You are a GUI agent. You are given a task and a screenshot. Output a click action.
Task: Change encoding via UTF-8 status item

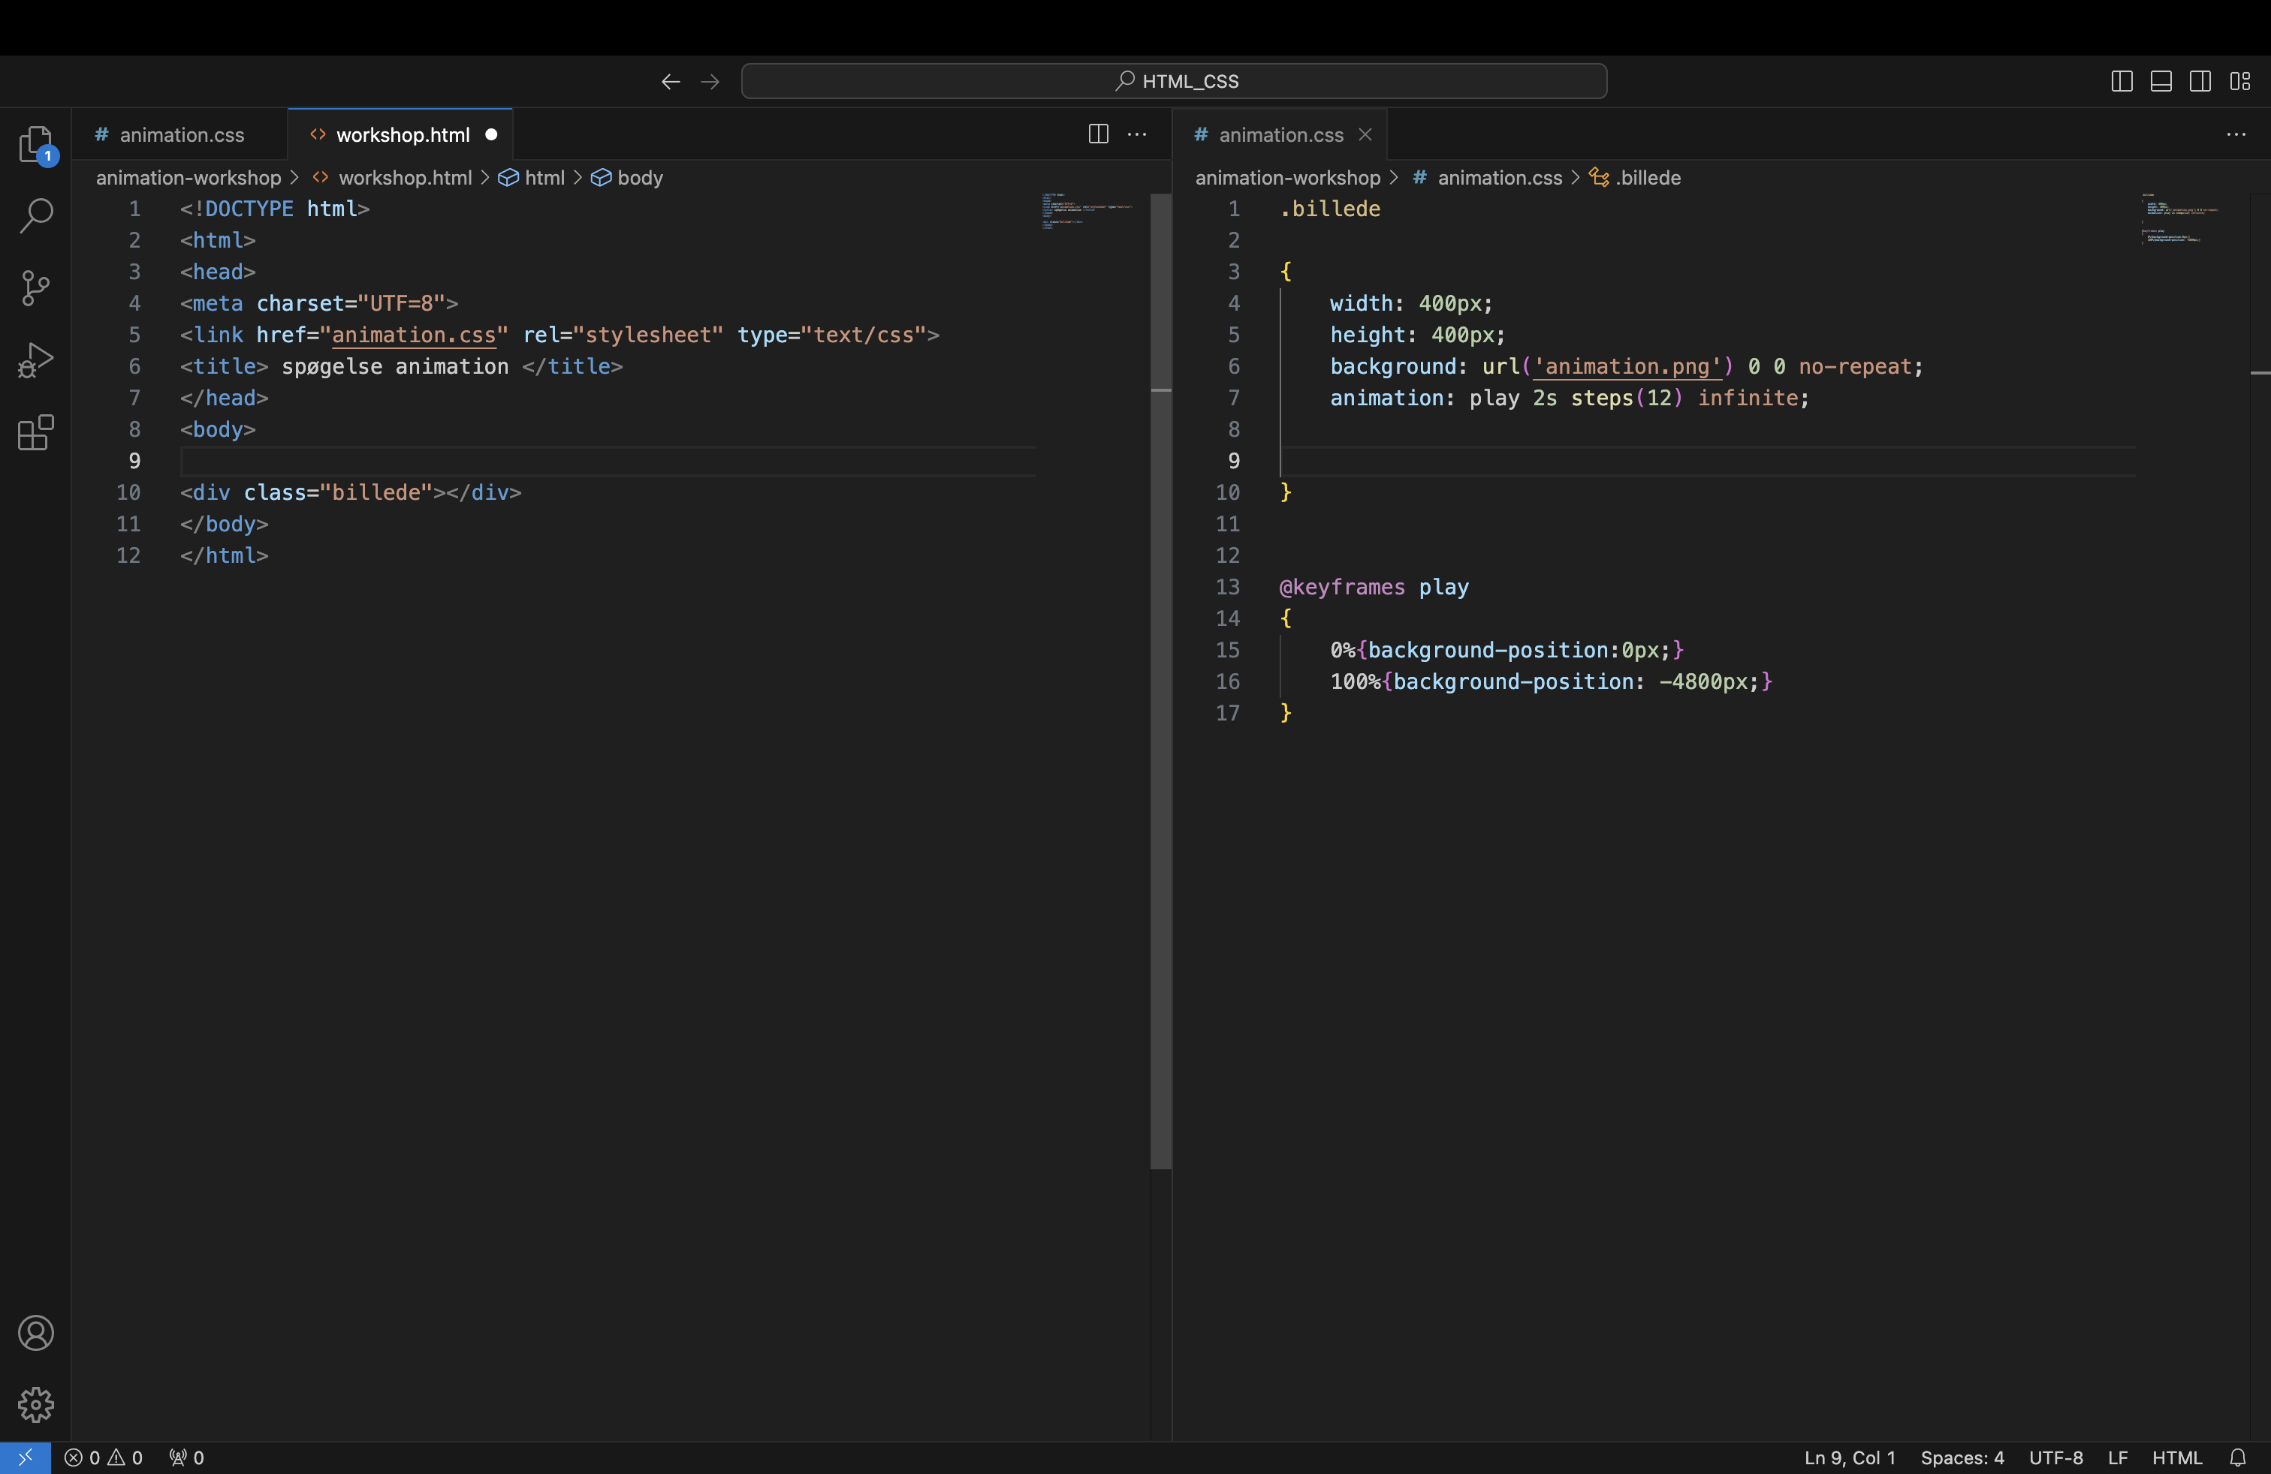(x=2055, y=1457)
